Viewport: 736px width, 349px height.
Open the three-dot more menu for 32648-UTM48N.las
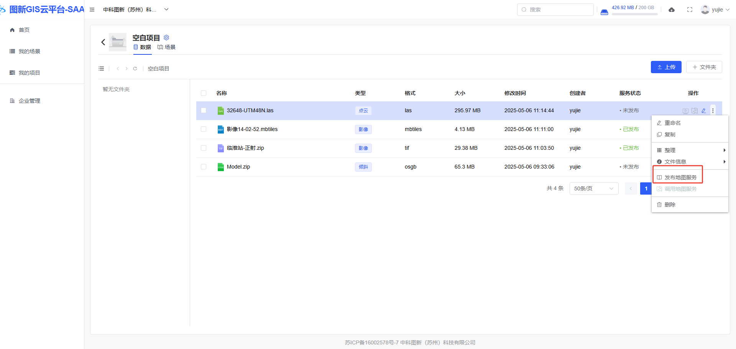click(x=713, y=111)
